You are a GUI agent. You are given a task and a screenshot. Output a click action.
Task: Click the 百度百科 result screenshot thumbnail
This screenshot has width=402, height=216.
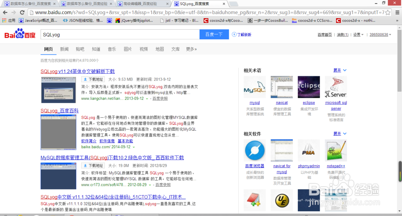(x=58, y=132)
